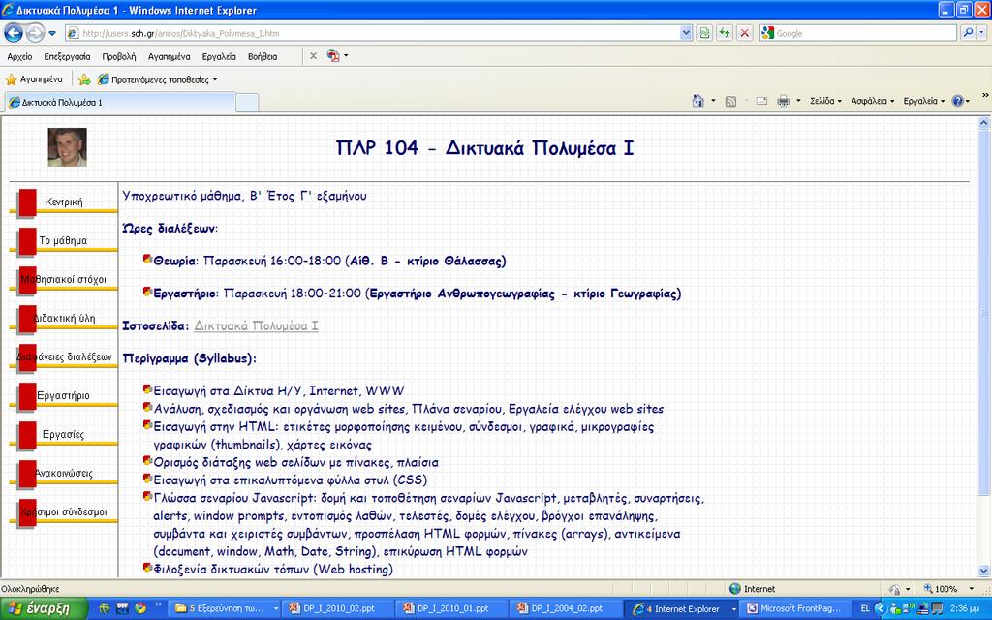
Task: Run search with the magnifier icon
Action: click(x=968, y=33)
